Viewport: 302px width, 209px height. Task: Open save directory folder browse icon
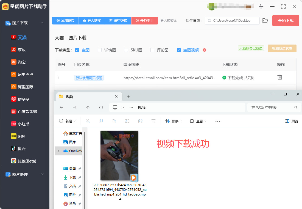(x=265, y=21)
